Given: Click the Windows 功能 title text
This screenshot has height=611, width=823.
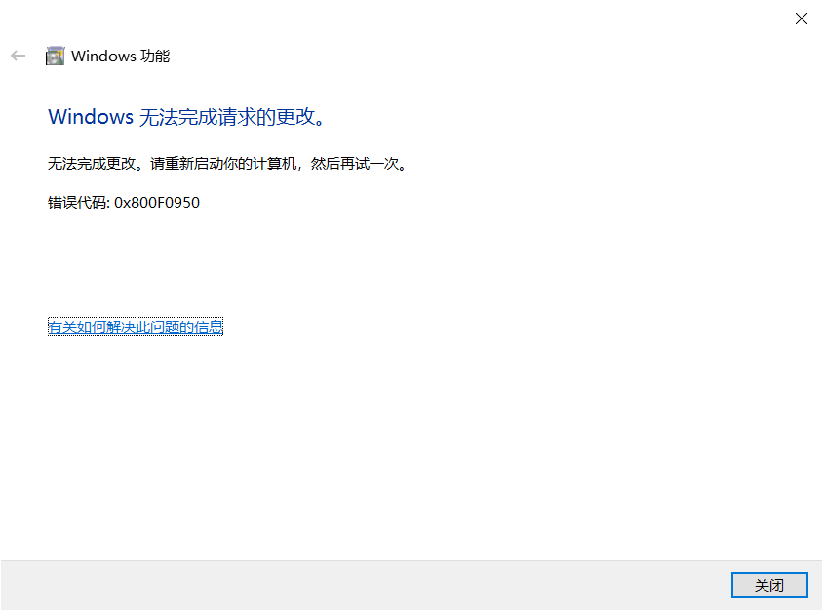Looking at the screenshot, I should click(x=121, y=56).
